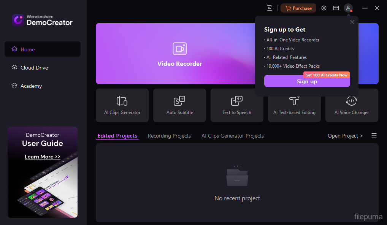Click the AI Text-based Editing icon
This screenshot has width=387, height=225.
click(x=294, y=101)
